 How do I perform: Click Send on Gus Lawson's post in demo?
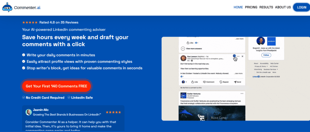pos(237,82)
